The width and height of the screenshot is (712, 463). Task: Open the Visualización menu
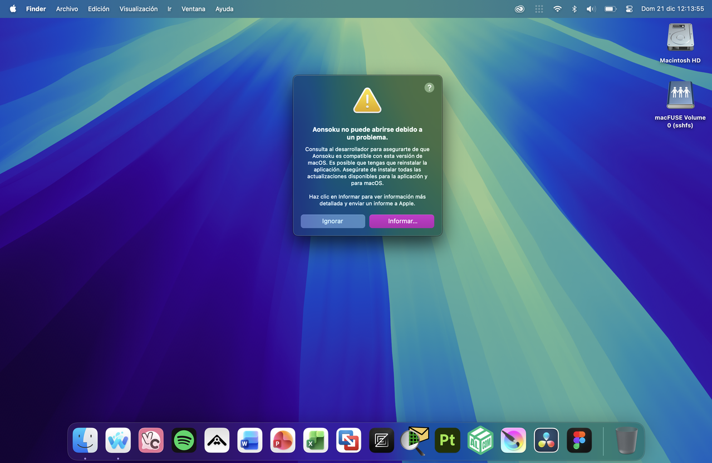138,9
